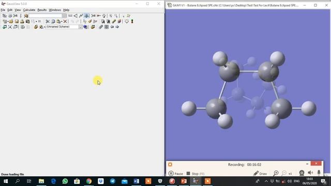Click the Clean structure broom icon

89,21
